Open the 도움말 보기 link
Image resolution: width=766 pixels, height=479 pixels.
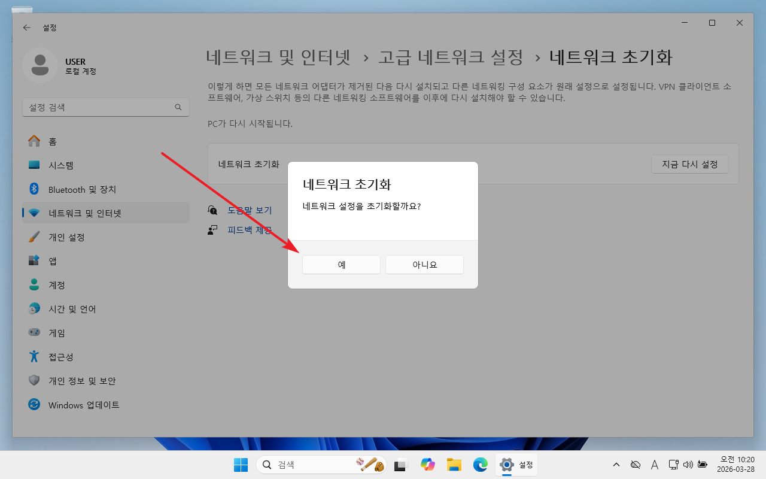[x=250, y=210]
